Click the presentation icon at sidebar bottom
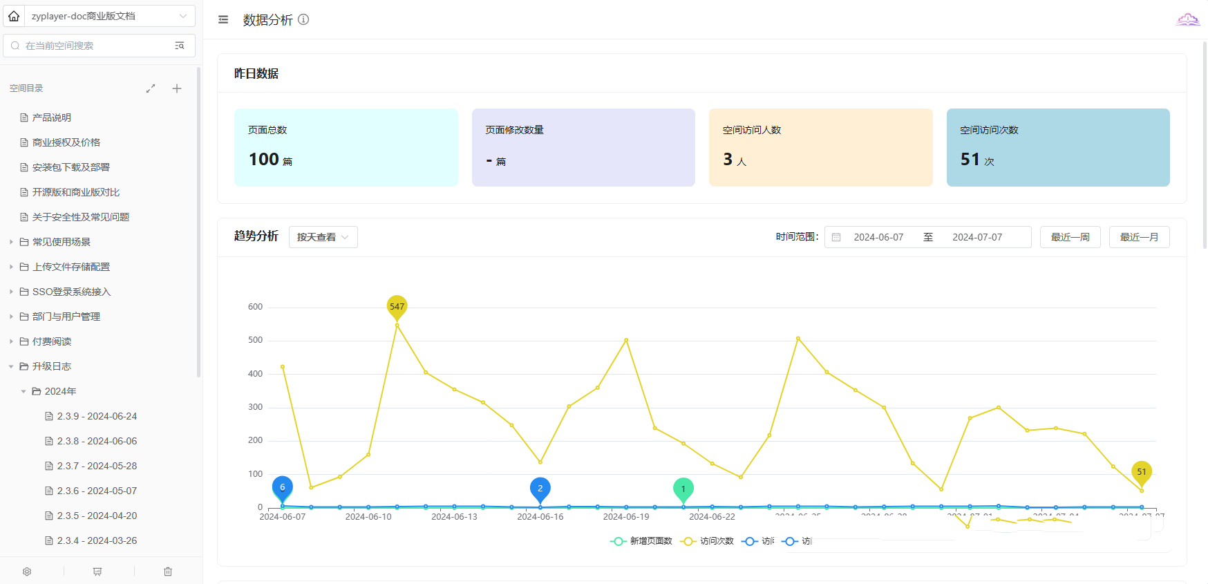Viewport: 1208px width, 584px height. point(97,572)
